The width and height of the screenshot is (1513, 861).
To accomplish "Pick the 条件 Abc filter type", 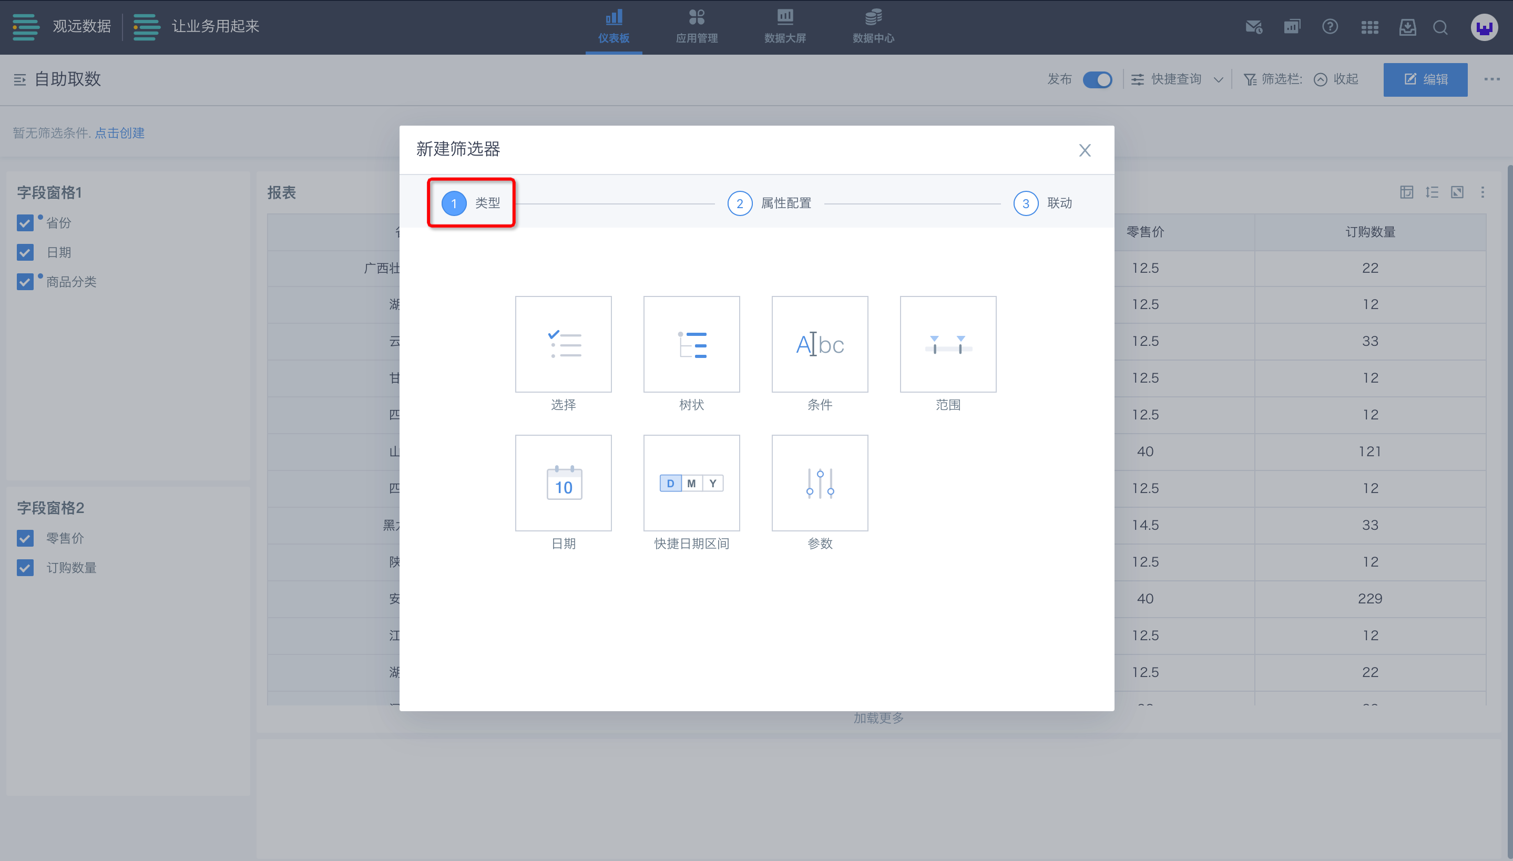I will click(x=820, y=344).
